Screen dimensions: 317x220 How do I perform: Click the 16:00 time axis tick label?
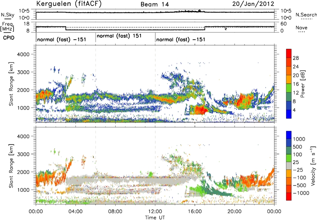point(195,212)
